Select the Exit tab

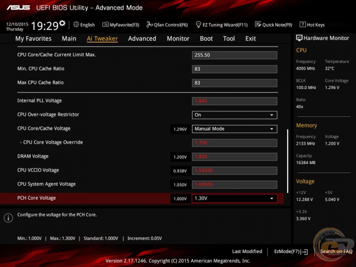pyautogui.click(x=251, y=38)
